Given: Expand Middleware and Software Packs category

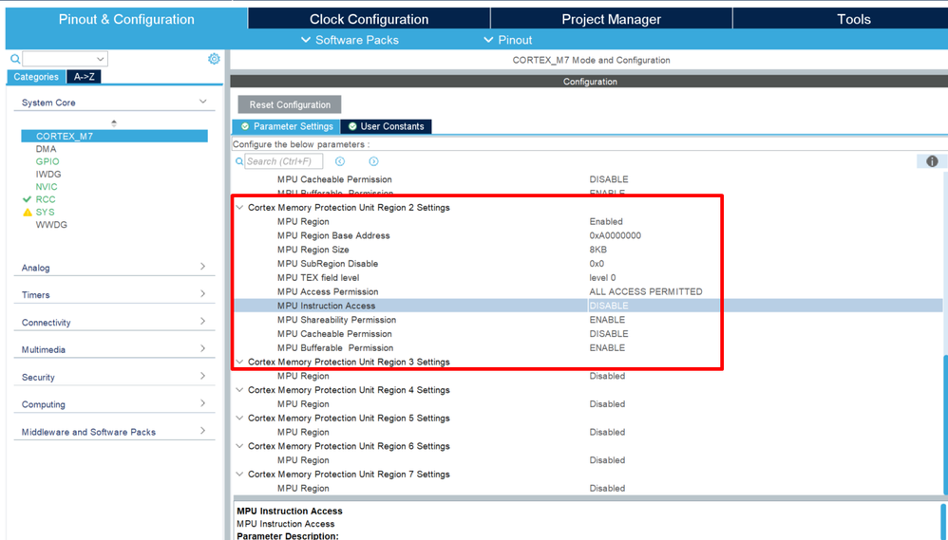Looking at the screenshot, I should pyautogui.click(x=203, y=431).
